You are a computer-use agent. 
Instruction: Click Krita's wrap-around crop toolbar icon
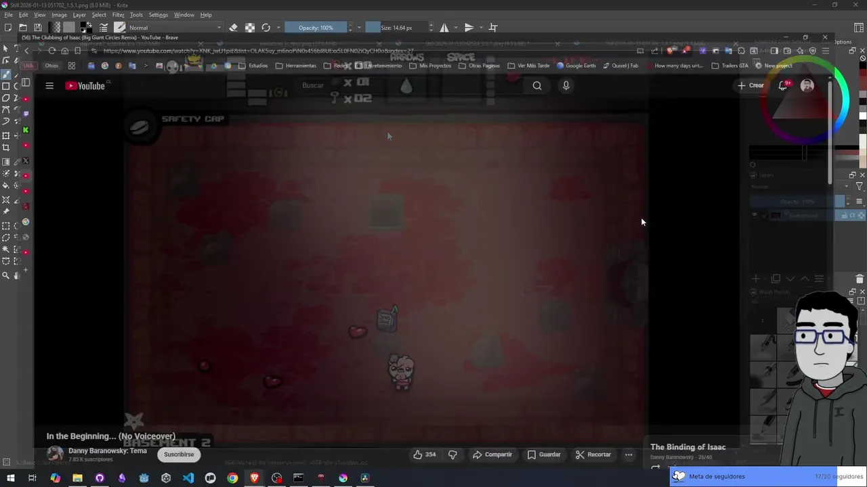[493, 28]
